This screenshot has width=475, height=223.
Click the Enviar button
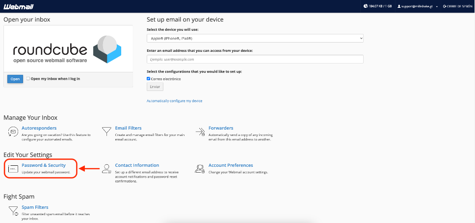[x=155, y=87]
